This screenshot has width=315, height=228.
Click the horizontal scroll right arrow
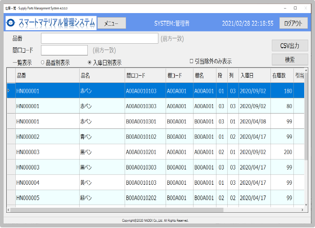[302, 210]
